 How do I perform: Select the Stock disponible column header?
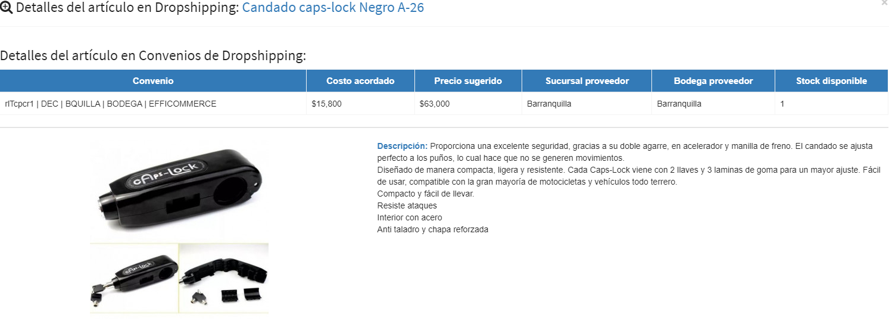(831, 81)
